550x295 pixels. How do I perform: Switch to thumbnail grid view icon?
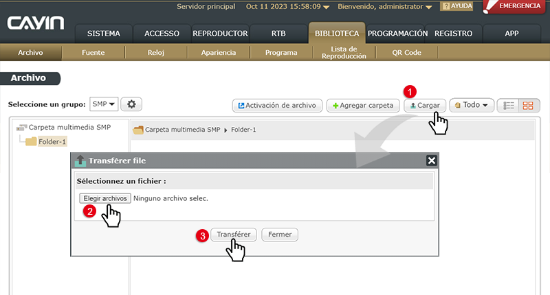(528, 106)
